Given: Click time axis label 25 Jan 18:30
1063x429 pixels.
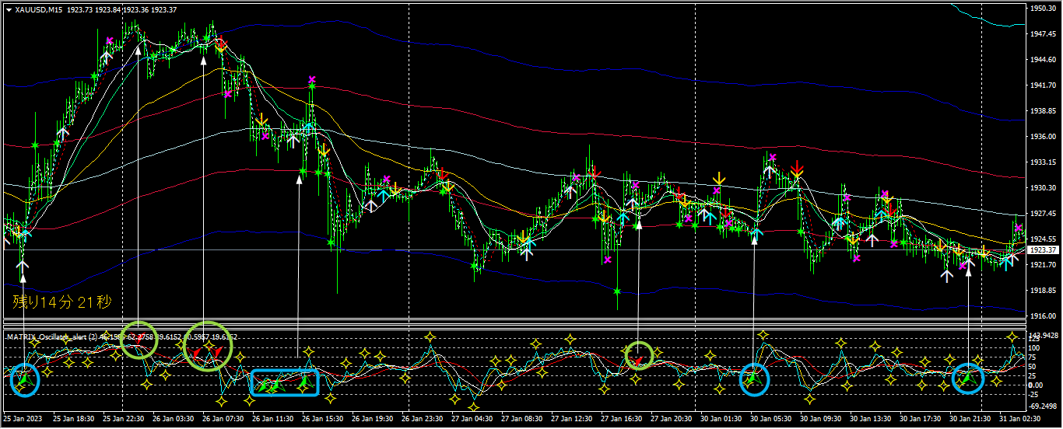Looking at the screenshot, I should (74, 419).
